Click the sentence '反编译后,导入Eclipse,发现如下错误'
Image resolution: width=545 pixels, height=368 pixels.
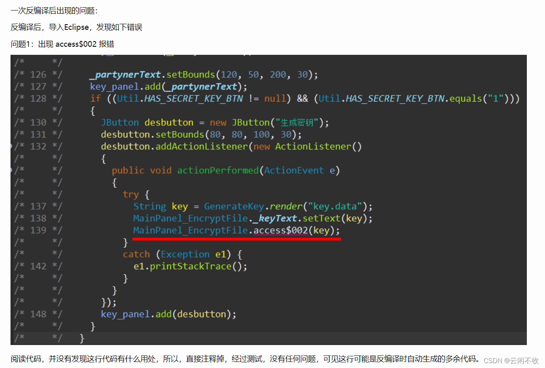76,27
